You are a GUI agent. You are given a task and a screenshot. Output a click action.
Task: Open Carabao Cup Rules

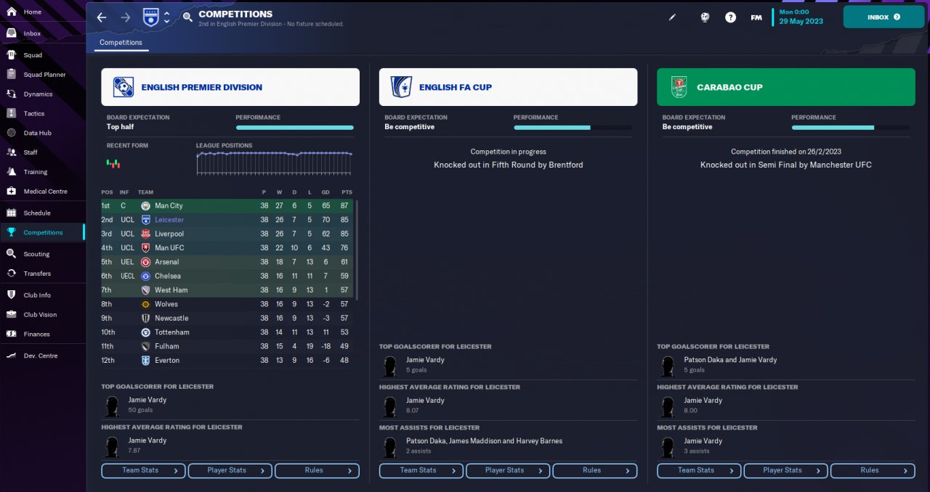tap(873, 470)
